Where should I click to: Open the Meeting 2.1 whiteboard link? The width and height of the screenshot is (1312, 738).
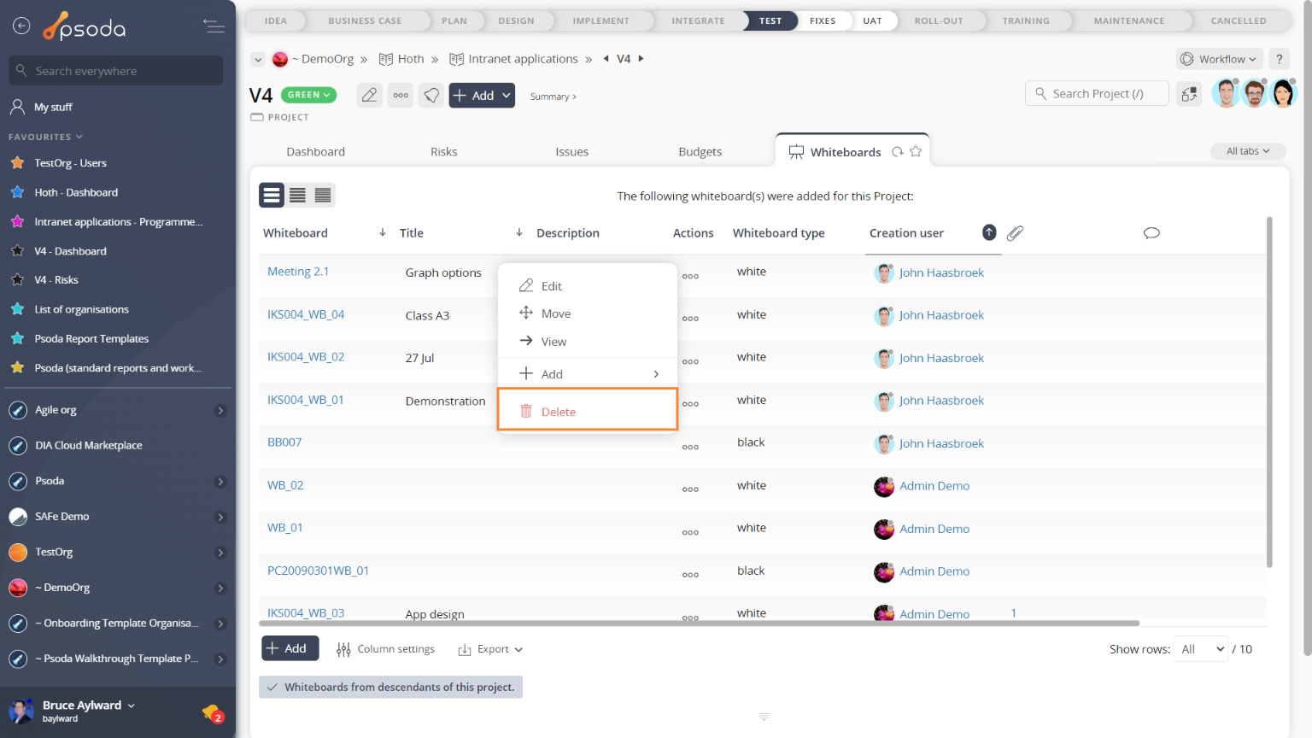point(297,272)
